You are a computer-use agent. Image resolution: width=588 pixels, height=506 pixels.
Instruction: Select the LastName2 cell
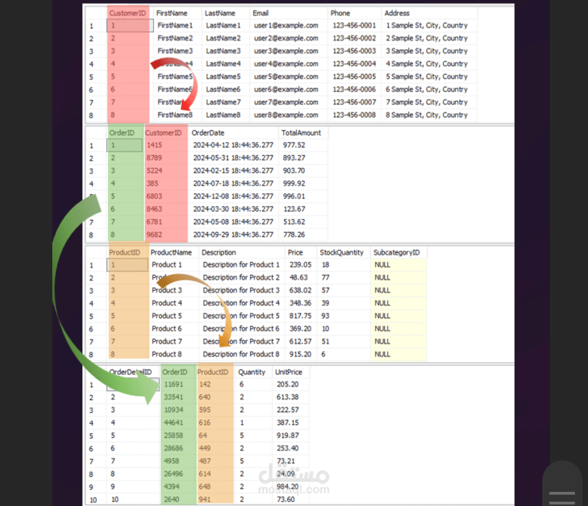tap(223, 38)
